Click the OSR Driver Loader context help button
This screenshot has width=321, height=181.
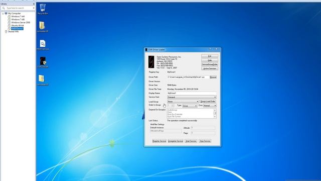click(x=210, y=49)
